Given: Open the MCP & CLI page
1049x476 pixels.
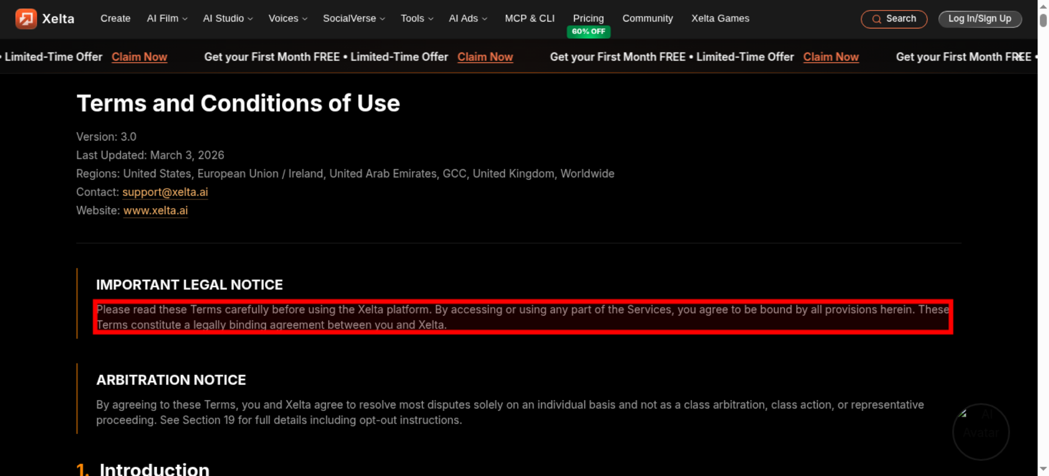Looking at the screenshot, I should (530, 18).
